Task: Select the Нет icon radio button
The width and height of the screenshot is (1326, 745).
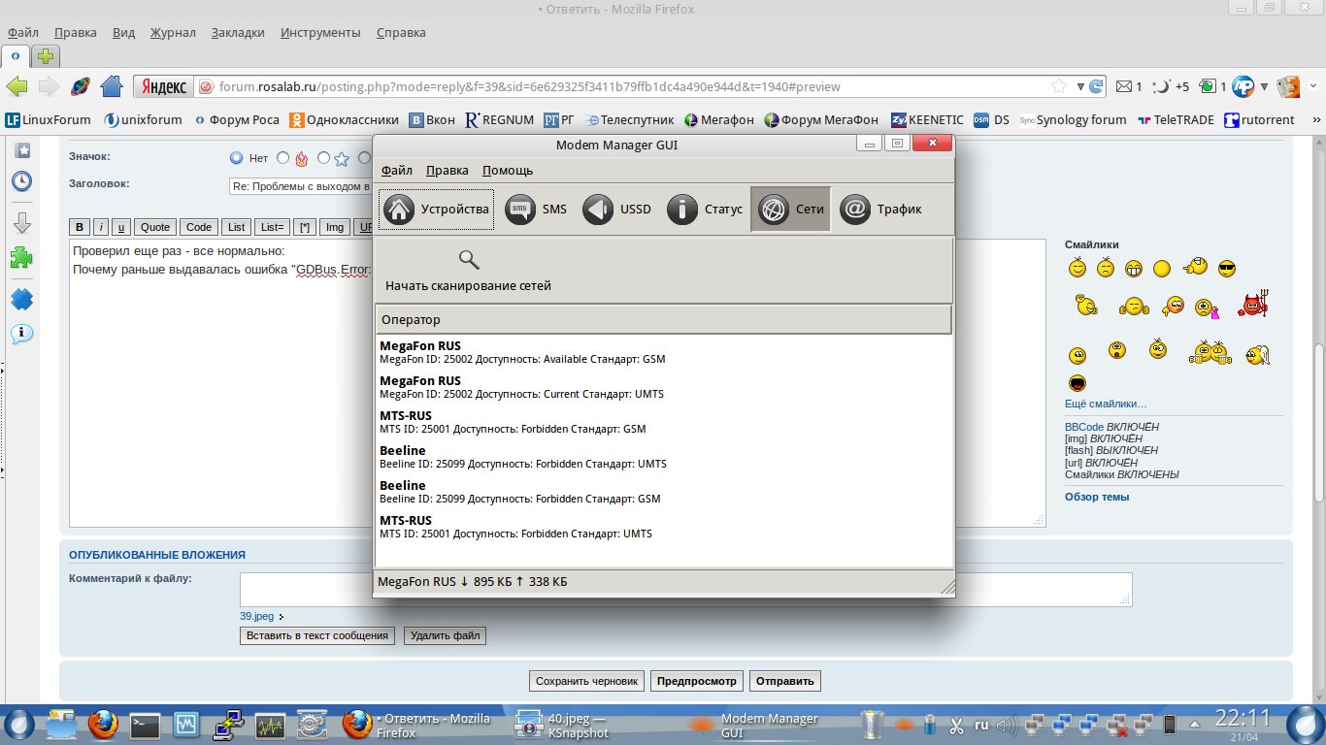Action: (x=236, y=157)
